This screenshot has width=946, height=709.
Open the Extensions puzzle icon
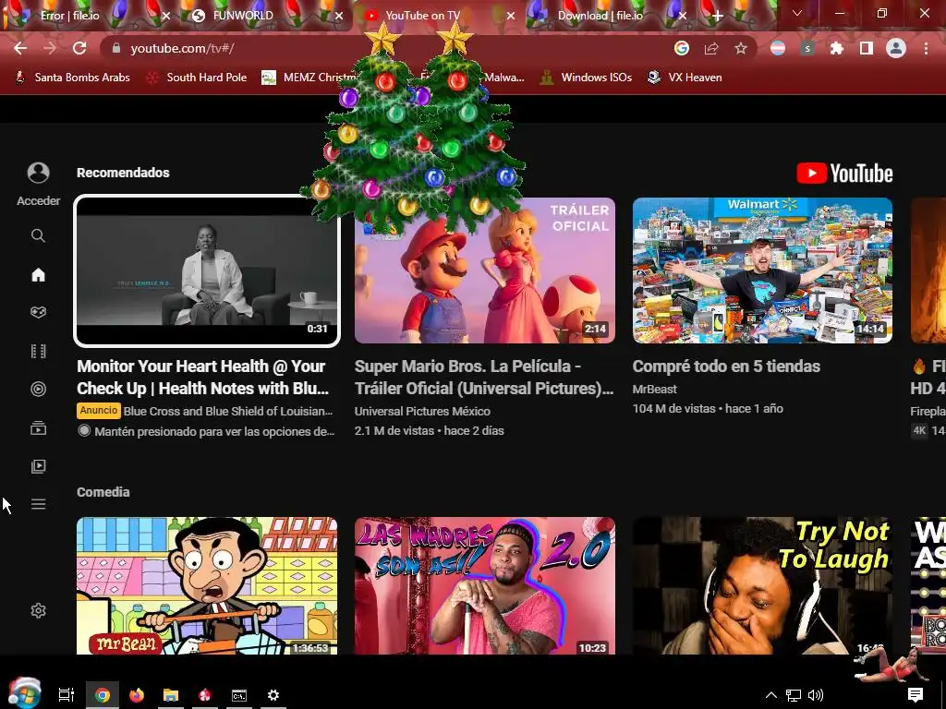837,48
